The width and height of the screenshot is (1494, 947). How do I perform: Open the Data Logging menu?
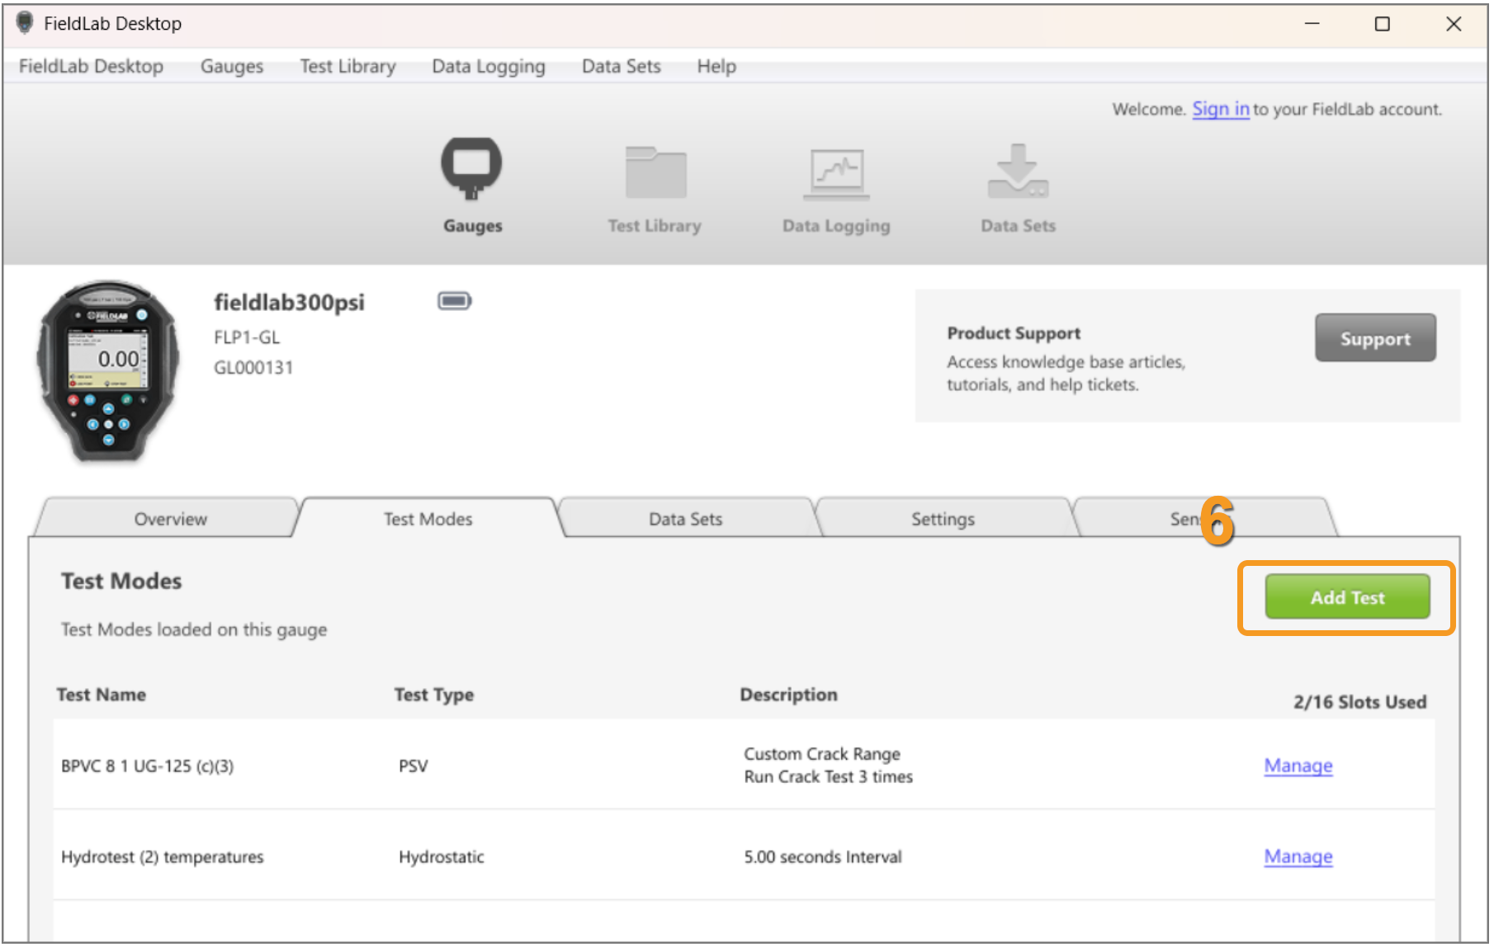pos(489,66)
